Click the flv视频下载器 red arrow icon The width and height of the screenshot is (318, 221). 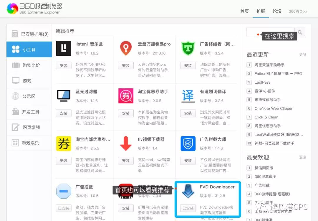126,144
